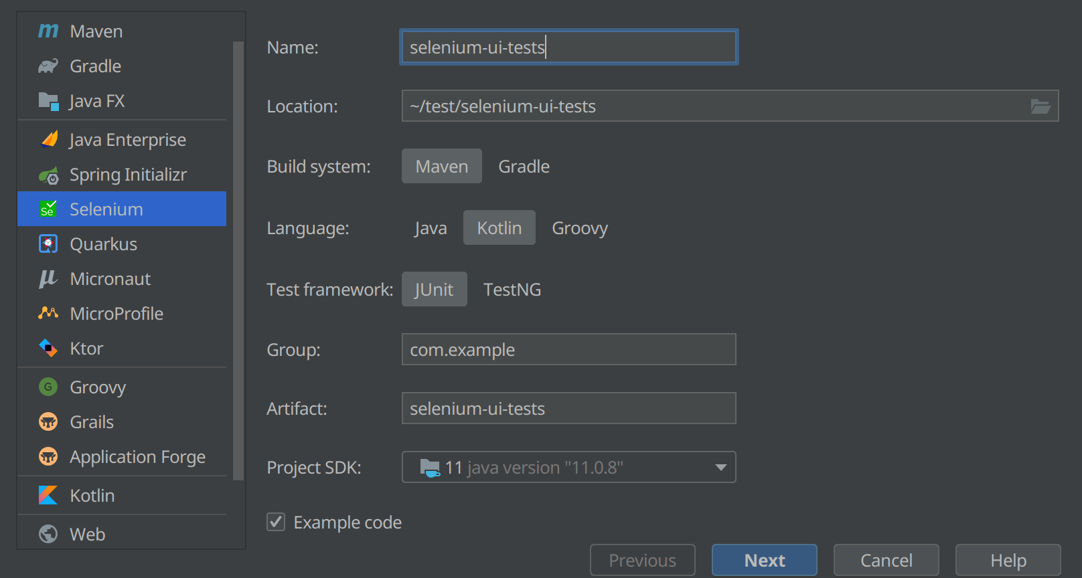This screenshot has height=578, width=1082.
Task: Uncheck the Example code checkbox
Action: click(276, 522)
